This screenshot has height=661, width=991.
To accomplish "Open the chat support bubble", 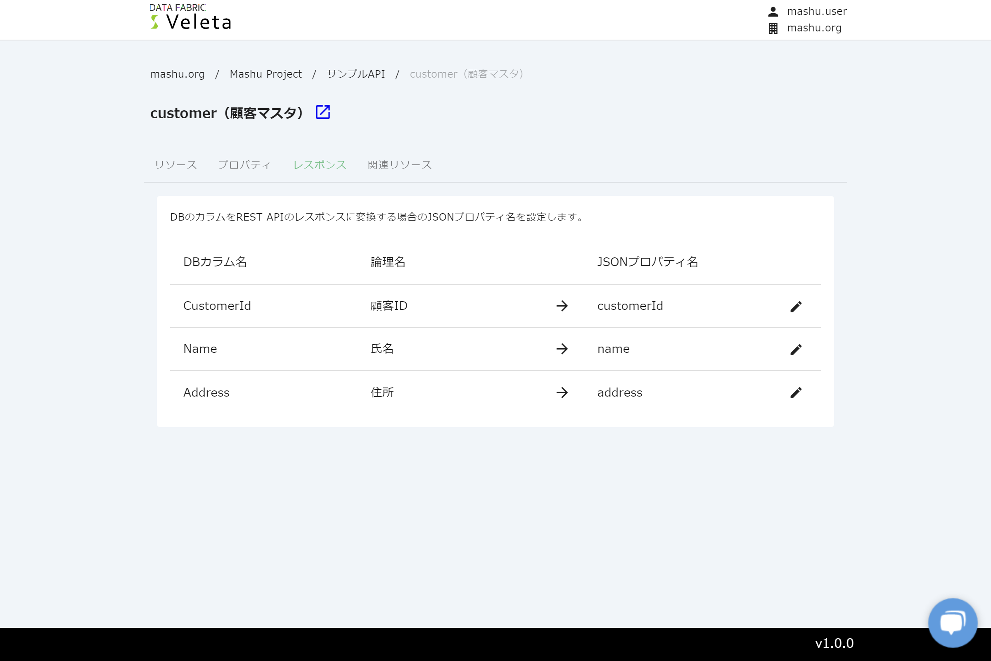I will tap(952, 622).
